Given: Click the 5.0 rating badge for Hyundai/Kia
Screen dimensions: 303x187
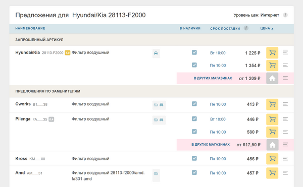Looking at the screenshot, I should coord(68,52).
